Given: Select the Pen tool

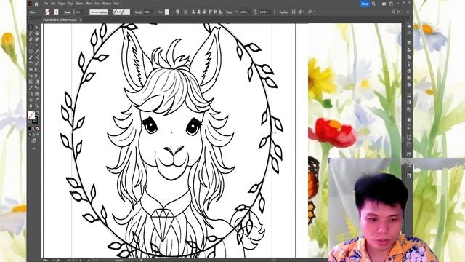Looking at the screenshot, I should tap(31, 39).
